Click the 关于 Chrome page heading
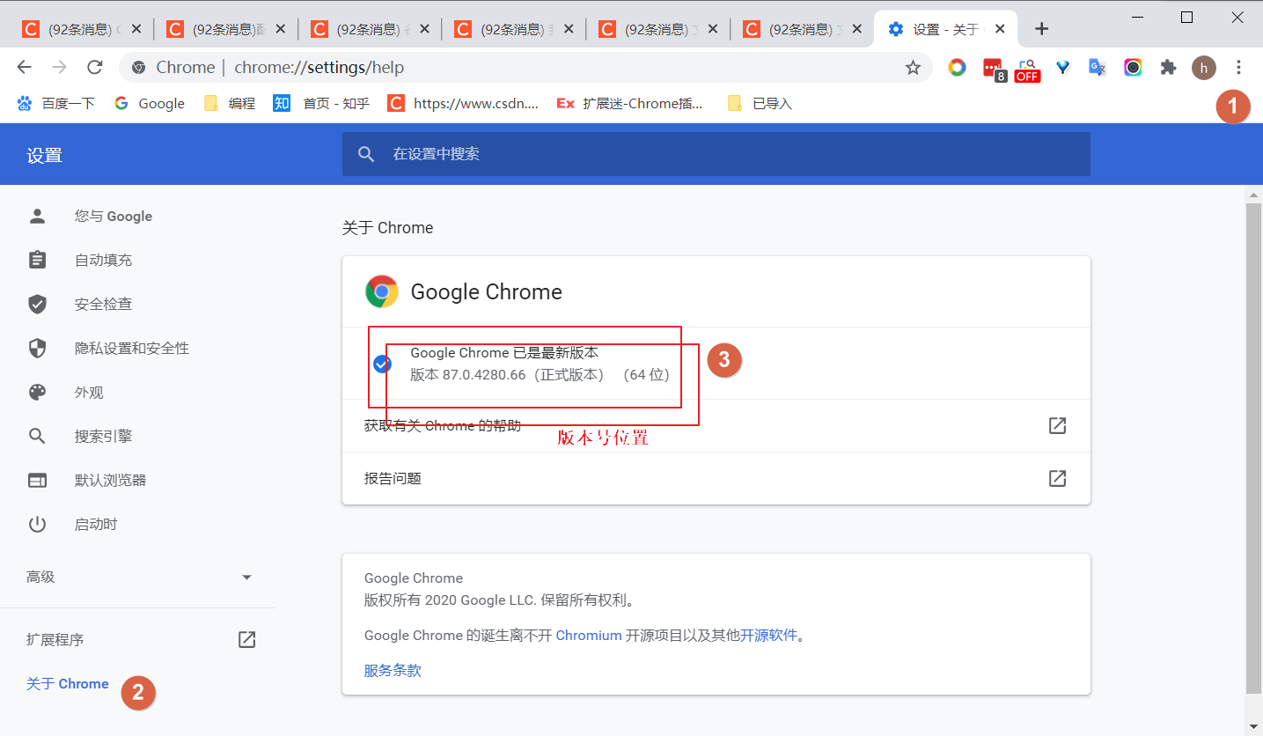Screen dimensions: 1263x736 click(387, 228)
